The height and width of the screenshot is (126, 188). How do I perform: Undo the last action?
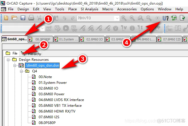(64, 18)
